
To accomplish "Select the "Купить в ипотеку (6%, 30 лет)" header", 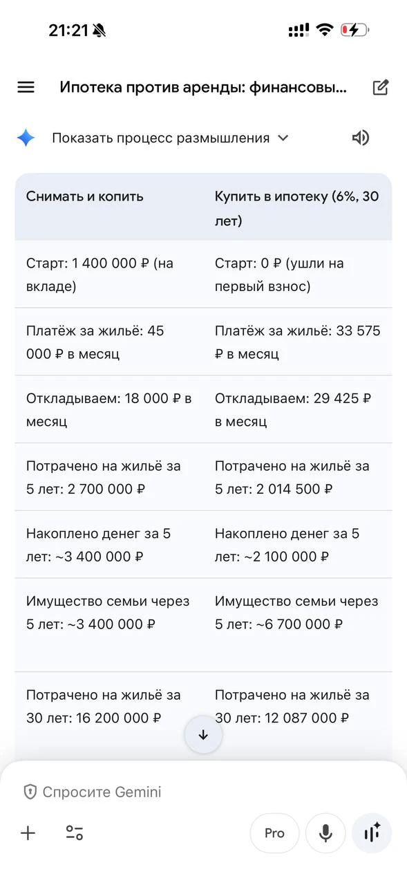I will (x=297, y=207).
